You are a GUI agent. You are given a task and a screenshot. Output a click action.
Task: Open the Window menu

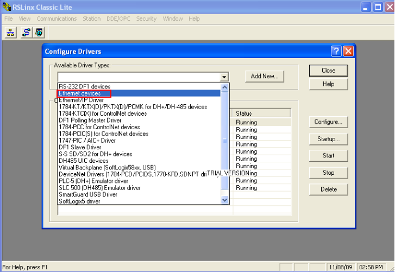click(173, 18)
